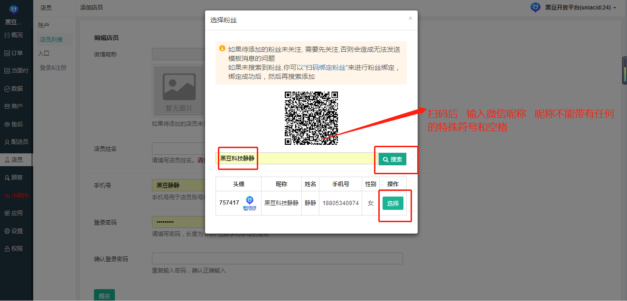Click the 登录密码 password field
This screenshot has width=627, height=301.
point(178,222)
